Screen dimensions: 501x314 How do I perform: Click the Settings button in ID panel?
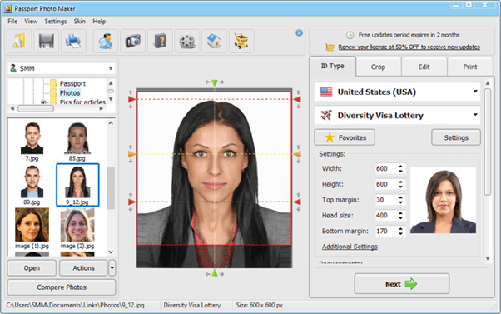[456, 137]
